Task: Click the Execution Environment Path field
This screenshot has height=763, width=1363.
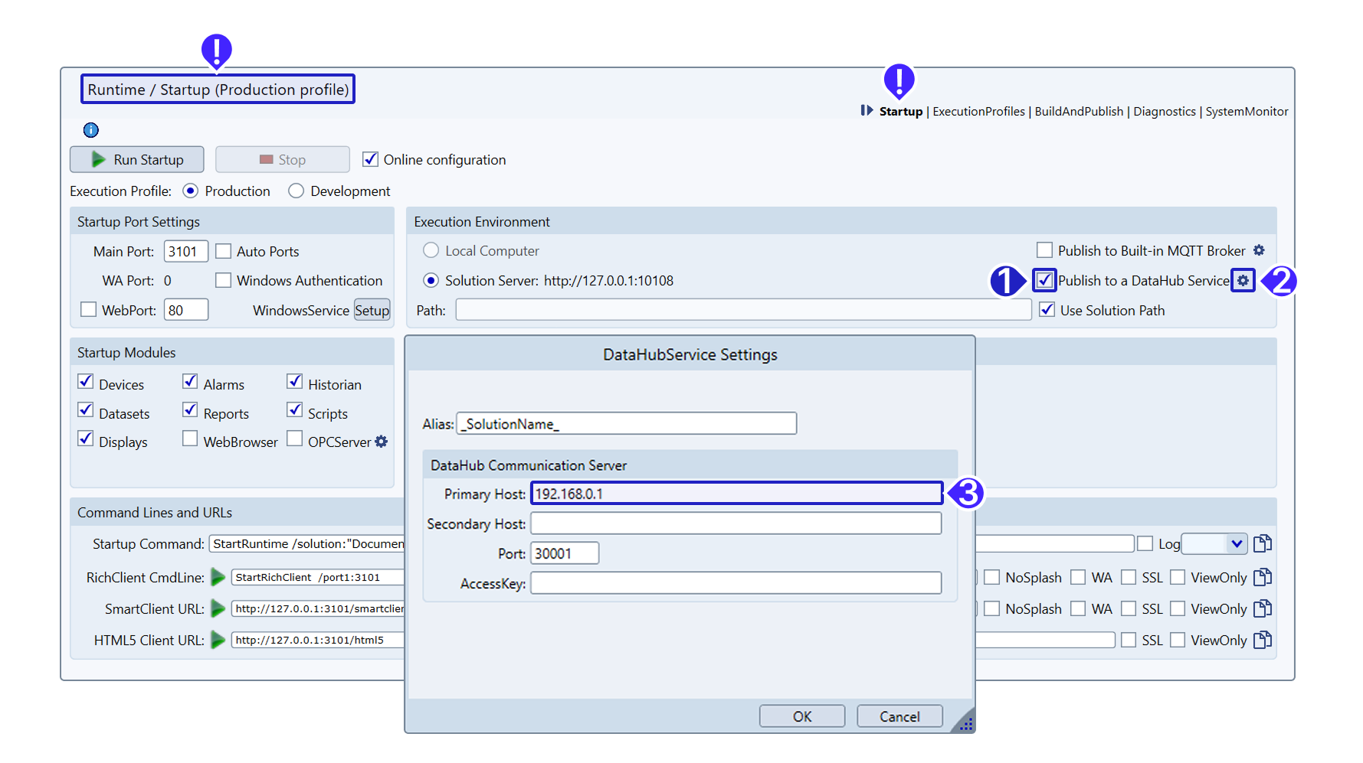Action: coord(743,310)
